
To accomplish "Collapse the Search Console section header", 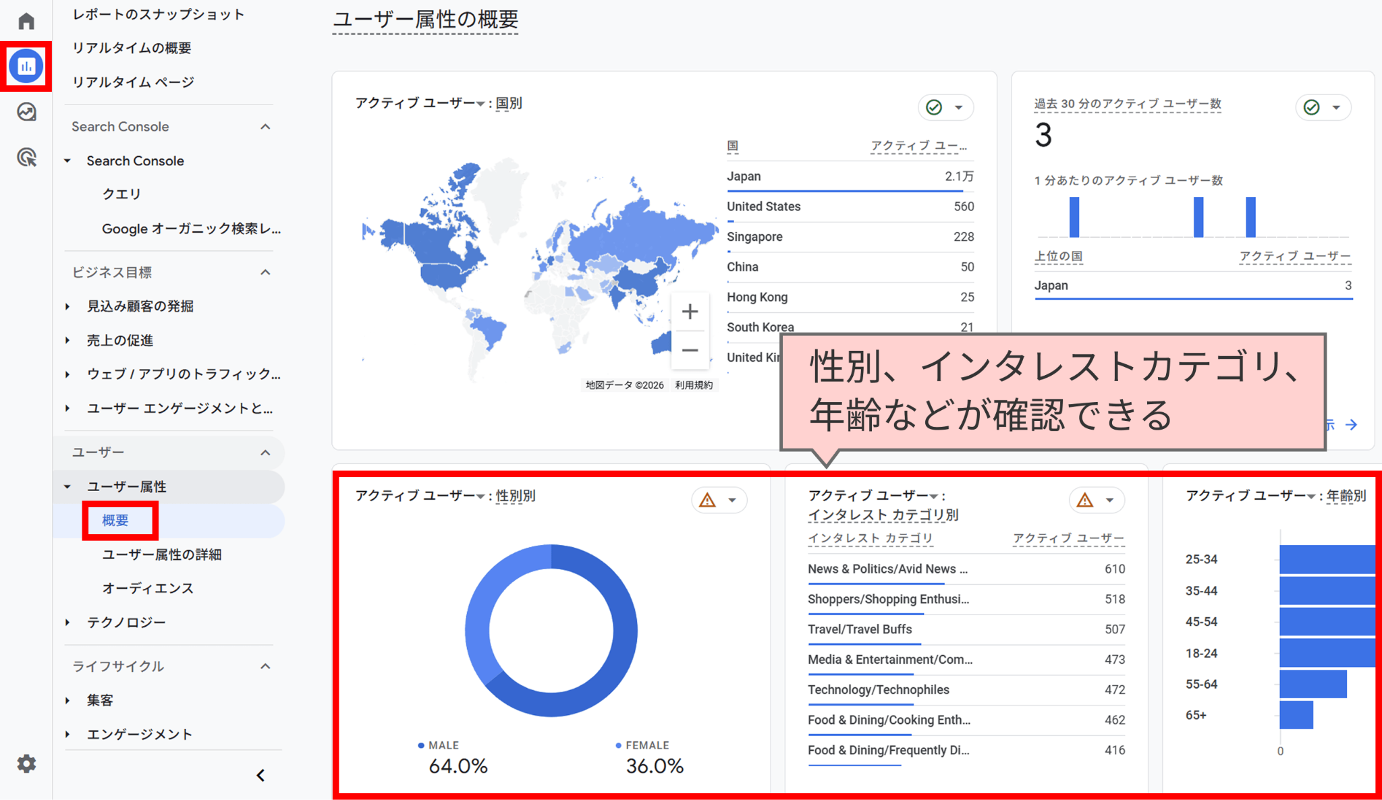I will 265,127.
